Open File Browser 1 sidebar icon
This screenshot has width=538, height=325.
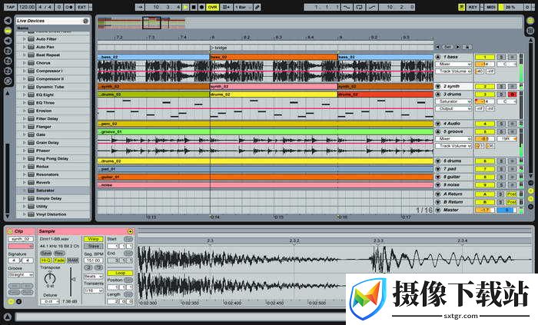click(8, 51)
